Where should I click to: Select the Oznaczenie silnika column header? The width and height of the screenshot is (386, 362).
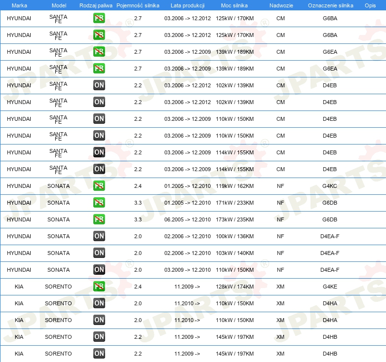tap(330, 5)
